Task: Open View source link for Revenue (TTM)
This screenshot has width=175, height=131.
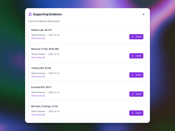Action: 37,57
